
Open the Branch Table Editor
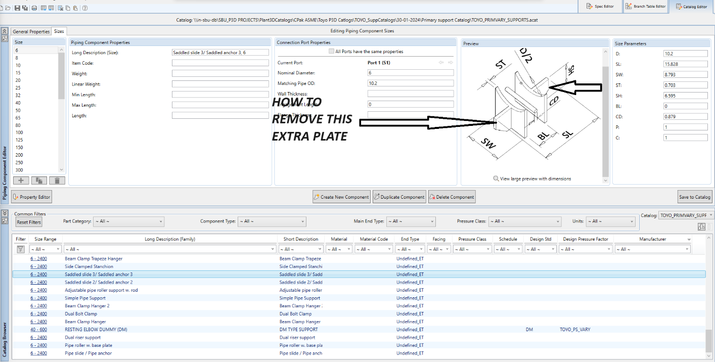click(646, 5)
